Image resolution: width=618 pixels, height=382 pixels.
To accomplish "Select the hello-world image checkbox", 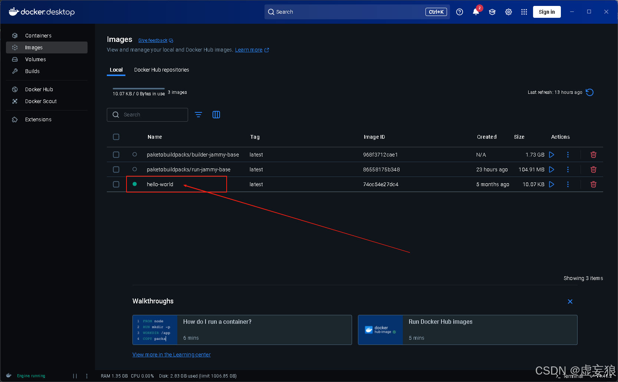I will pyautogui.click(x=116, y=184).
